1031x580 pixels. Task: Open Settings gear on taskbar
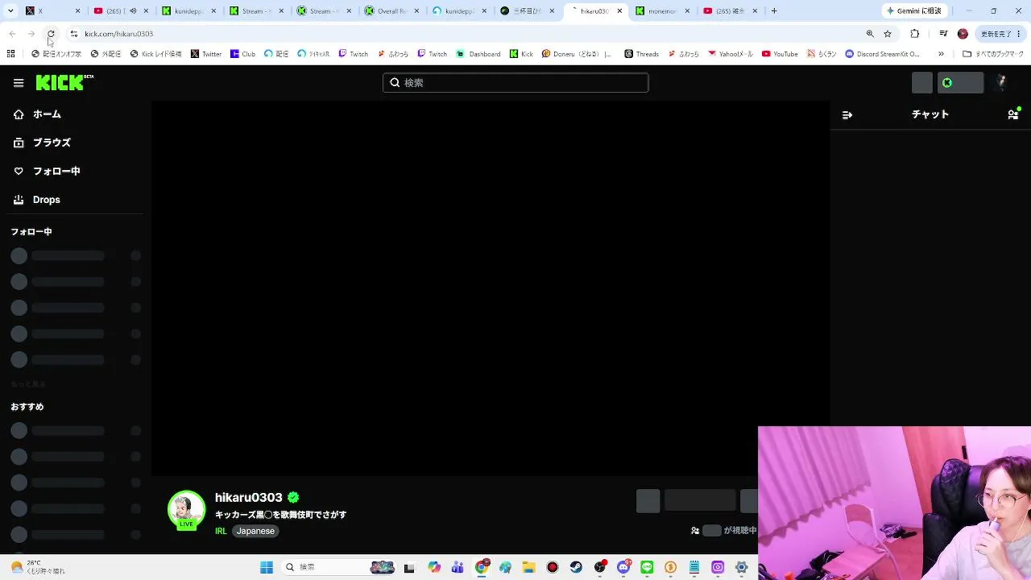point(741,567)
